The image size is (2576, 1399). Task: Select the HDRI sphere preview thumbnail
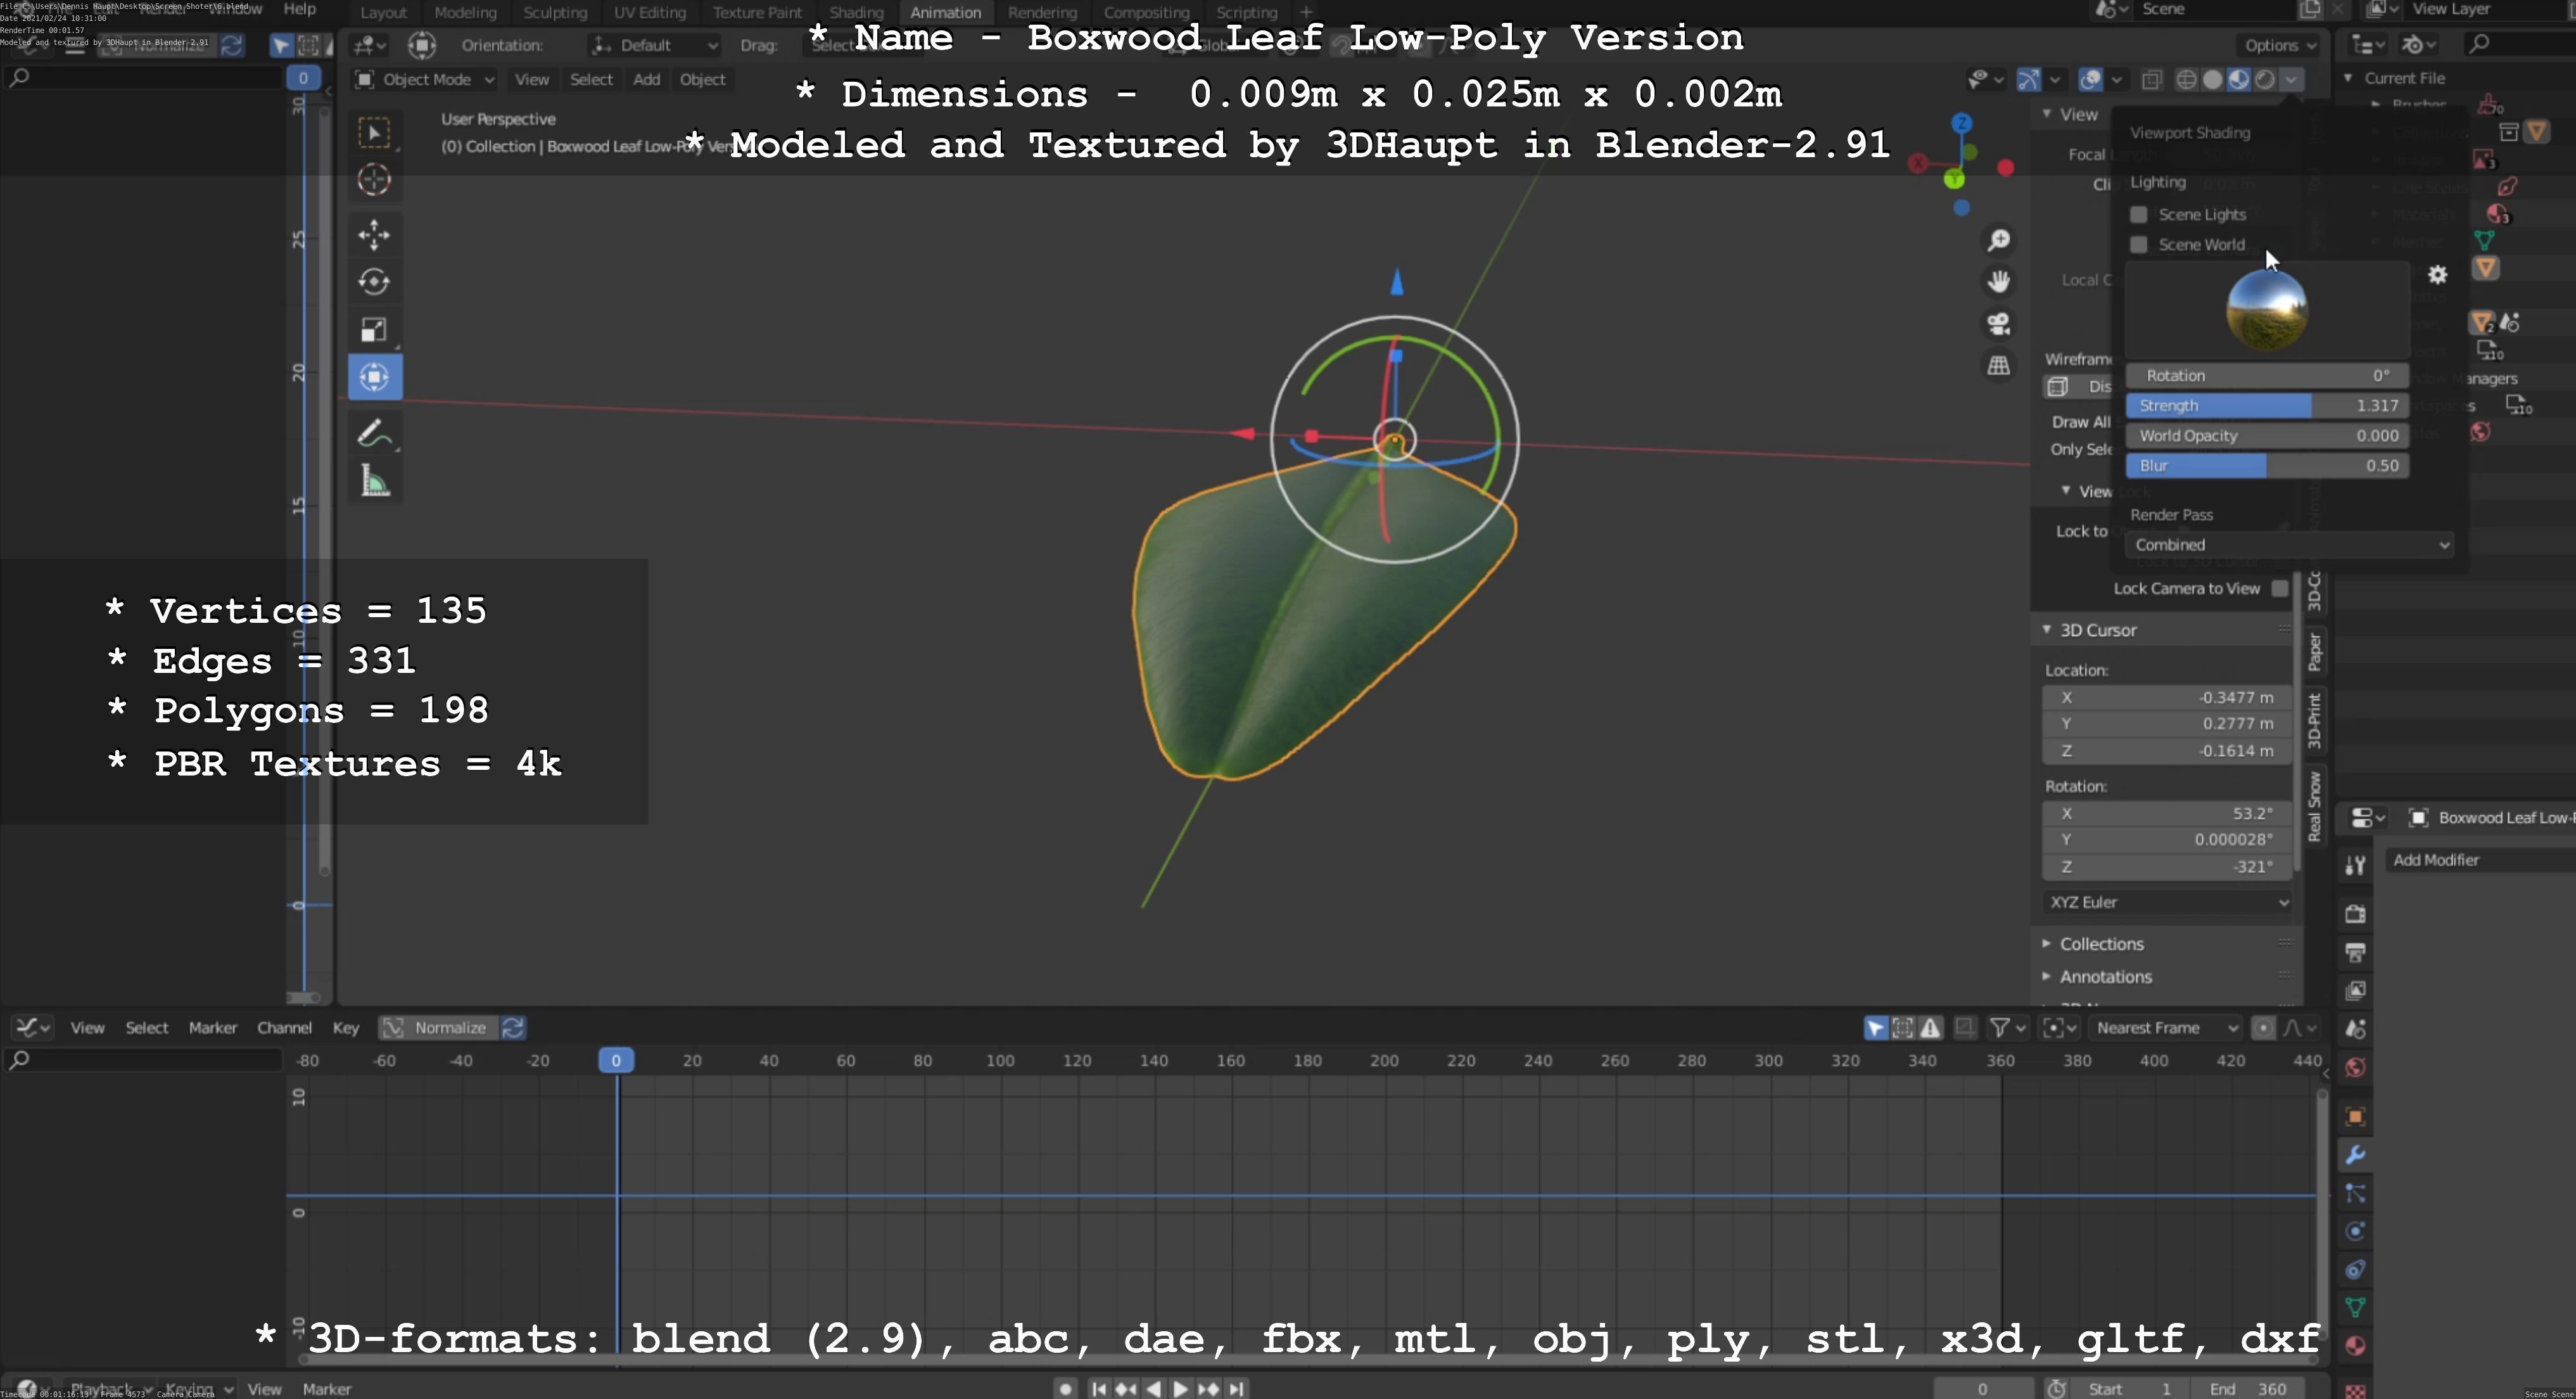[2267, 311]
